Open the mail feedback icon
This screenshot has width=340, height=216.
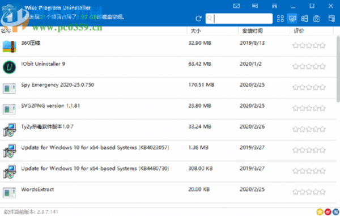236,6
